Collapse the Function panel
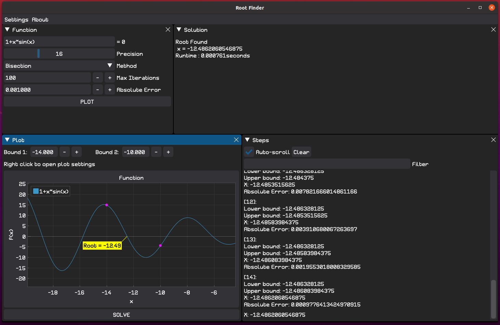Screen dimensions: 500x325 [x=7, y=30]
